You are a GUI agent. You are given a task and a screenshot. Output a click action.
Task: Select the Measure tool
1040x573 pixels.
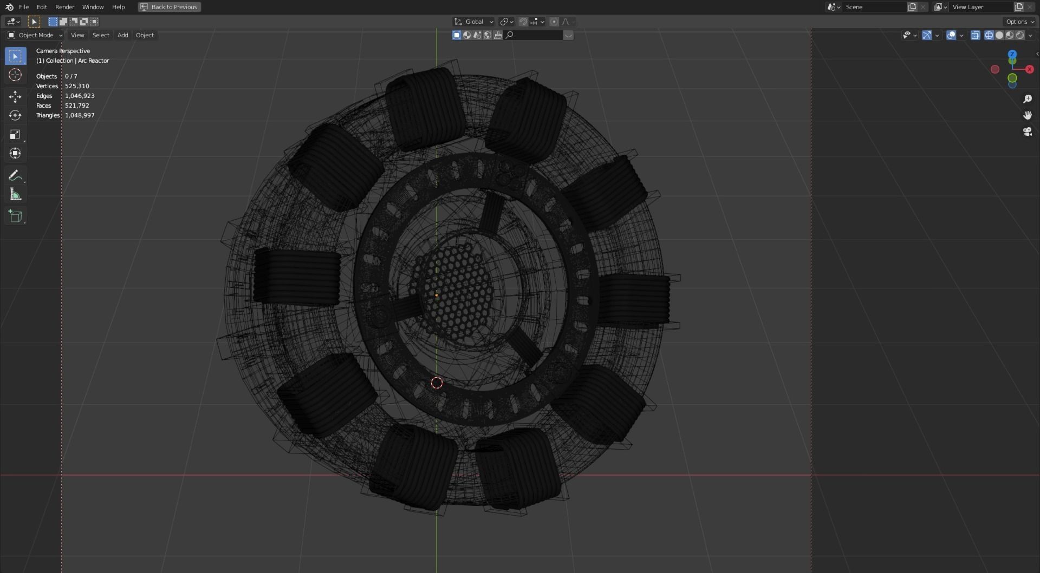[x=15, y=195]
